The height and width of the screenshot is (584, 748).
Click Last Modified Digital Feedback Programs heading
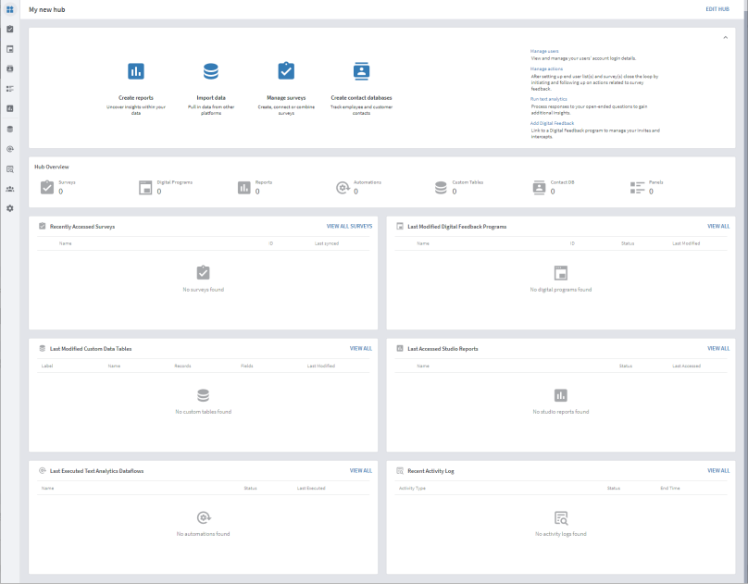click(457, 227)
